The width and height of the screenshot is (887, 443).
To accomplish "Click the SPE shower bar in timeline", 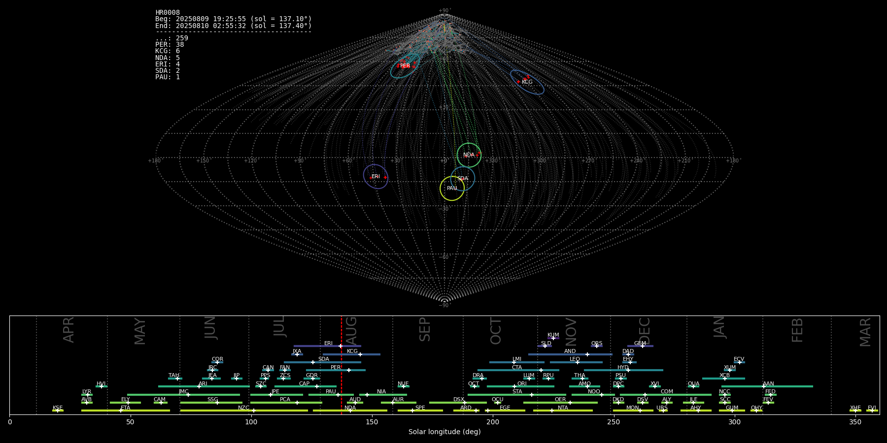I will pos(420,411).
